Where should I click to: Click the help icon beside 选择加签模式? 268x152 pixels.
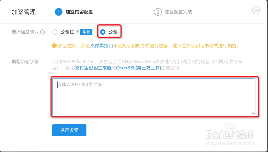(x=43, y=32)
